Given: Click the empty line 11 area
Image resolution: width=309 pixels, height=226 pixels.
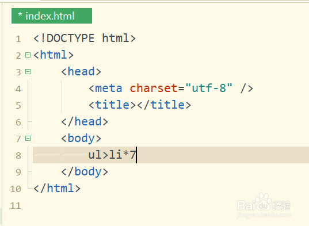Looking at the screenshot, I should click(x=171, y=206).
